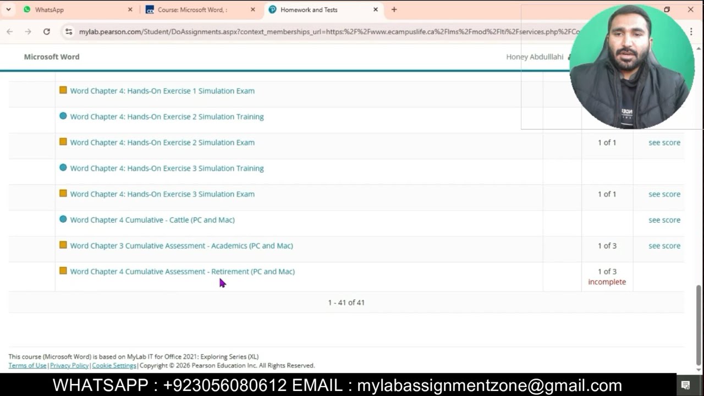Open a new browser tab
The width and height of the screenshot is (704, 396).
coord(394,9)
